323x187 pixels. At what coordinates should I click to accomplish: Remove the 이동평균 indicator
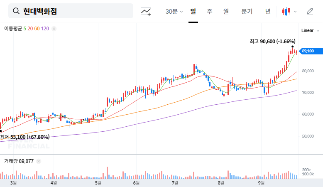point(54,29)
